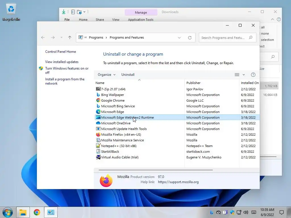291x218 pixels.
Task: Click the volume speaker tray icon
Action: [246, 212]
